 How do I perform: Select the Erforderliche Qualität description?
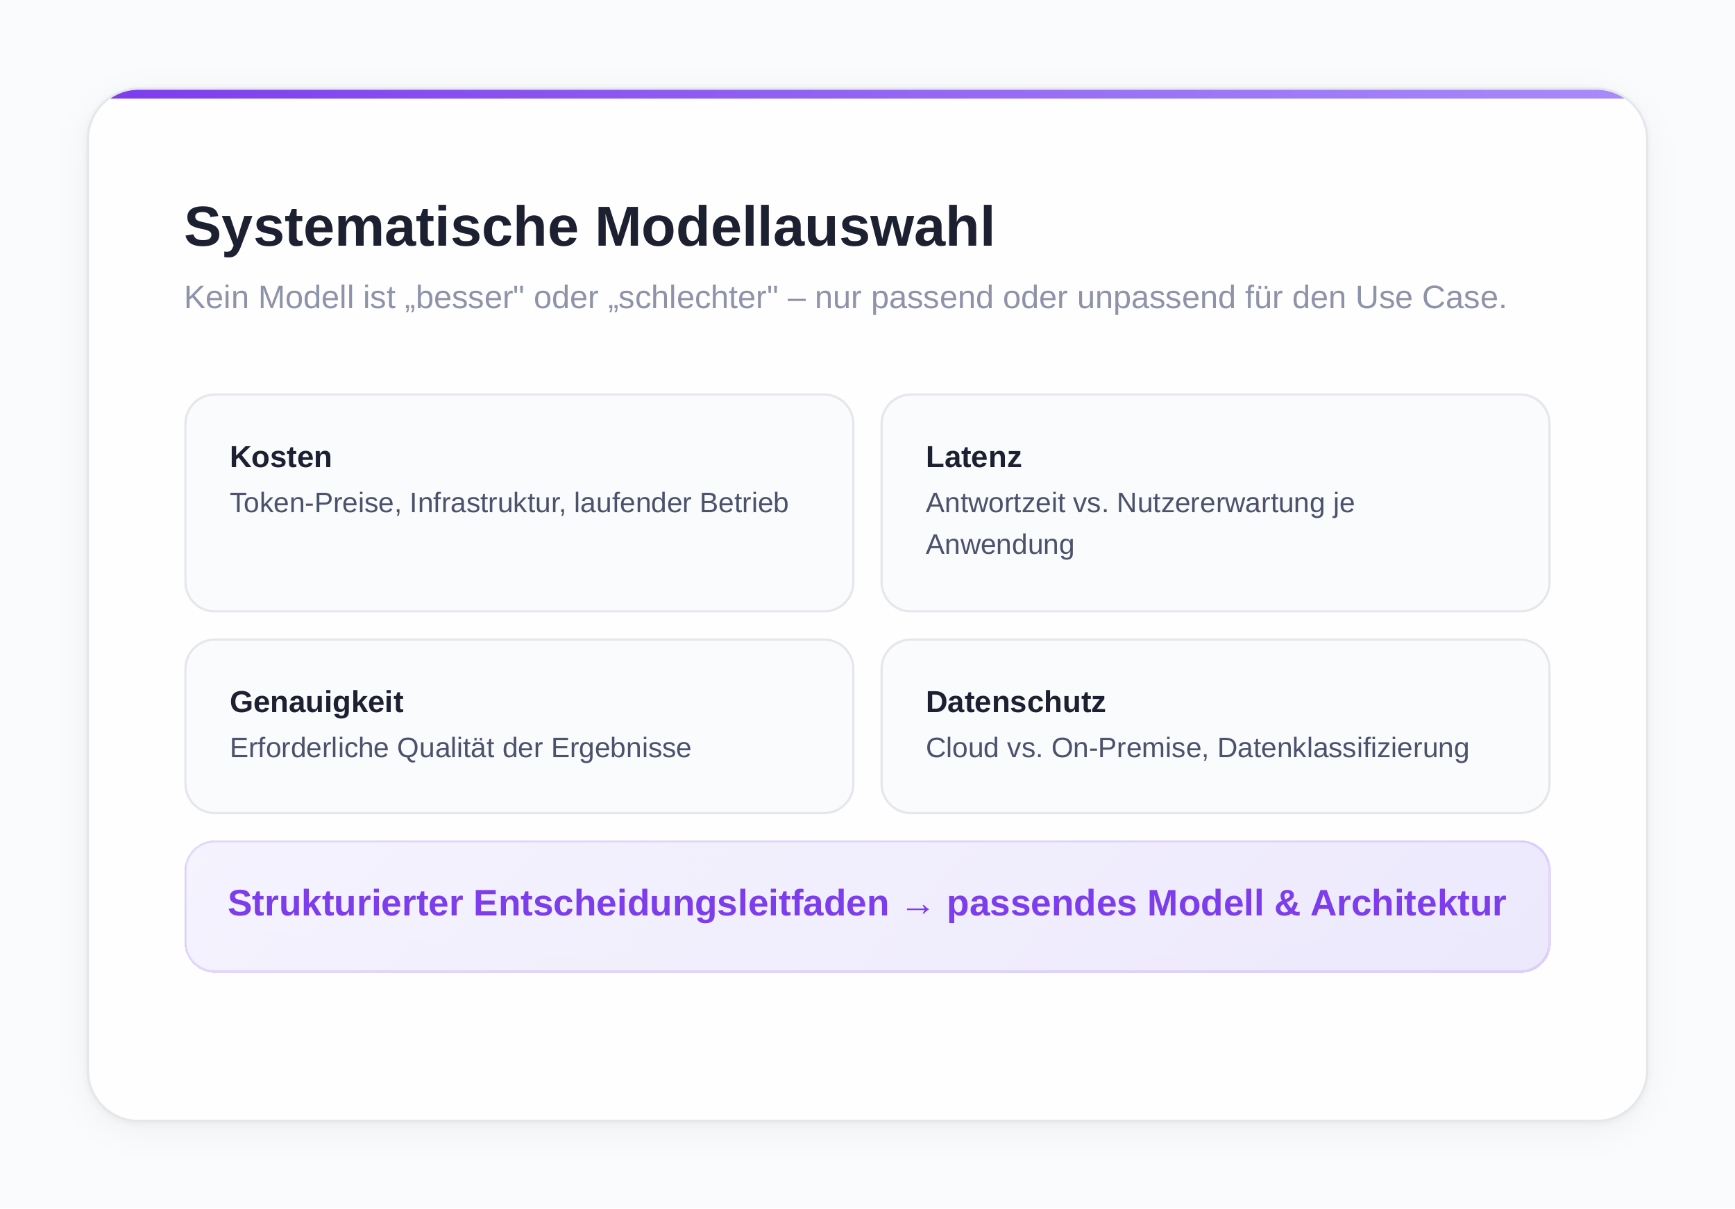point(460,748)
